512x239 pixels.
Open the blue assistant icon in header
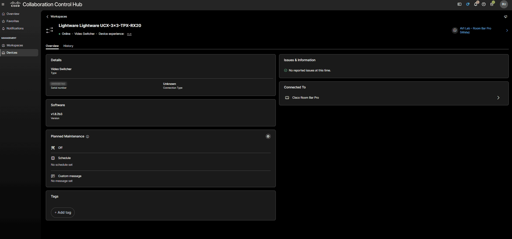click(x=468, y=4)
